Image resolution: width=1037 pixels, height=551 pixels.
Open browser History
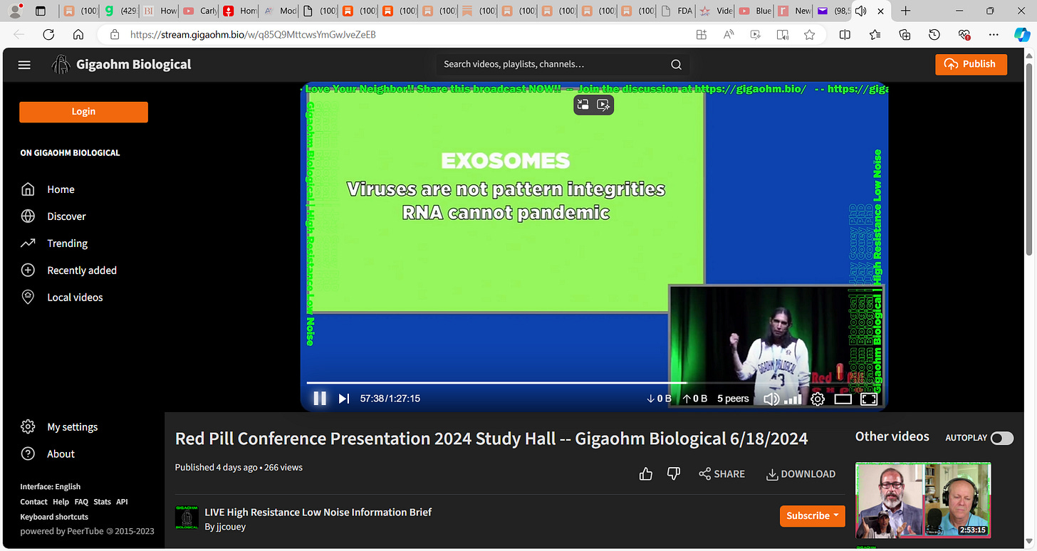coord(934,34)
